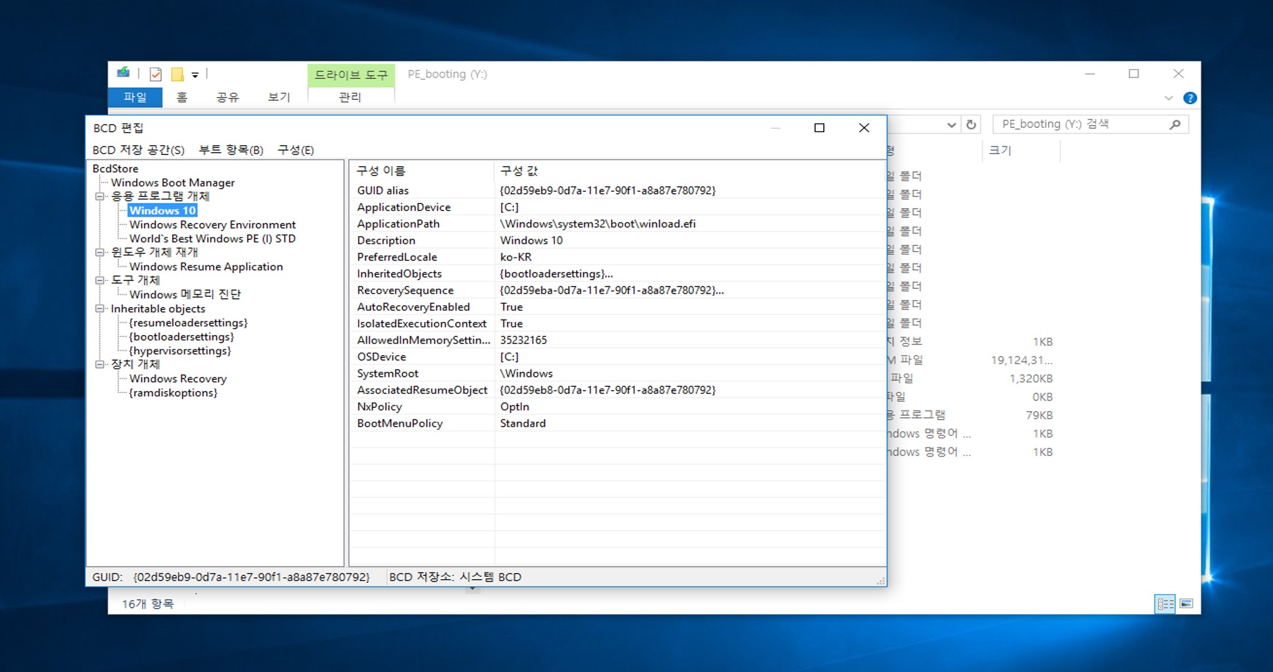Click the Explorer window system icon
This screenshot has height=672, width=1273.
click(x=123, y=73)
